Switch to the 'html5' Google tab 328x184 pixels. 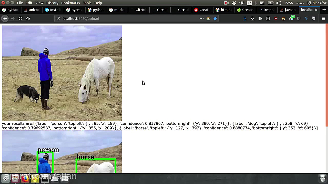[223, 10]
